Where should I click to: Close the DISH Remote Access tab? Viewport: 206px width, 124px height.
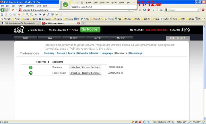(x=79, y=23)
